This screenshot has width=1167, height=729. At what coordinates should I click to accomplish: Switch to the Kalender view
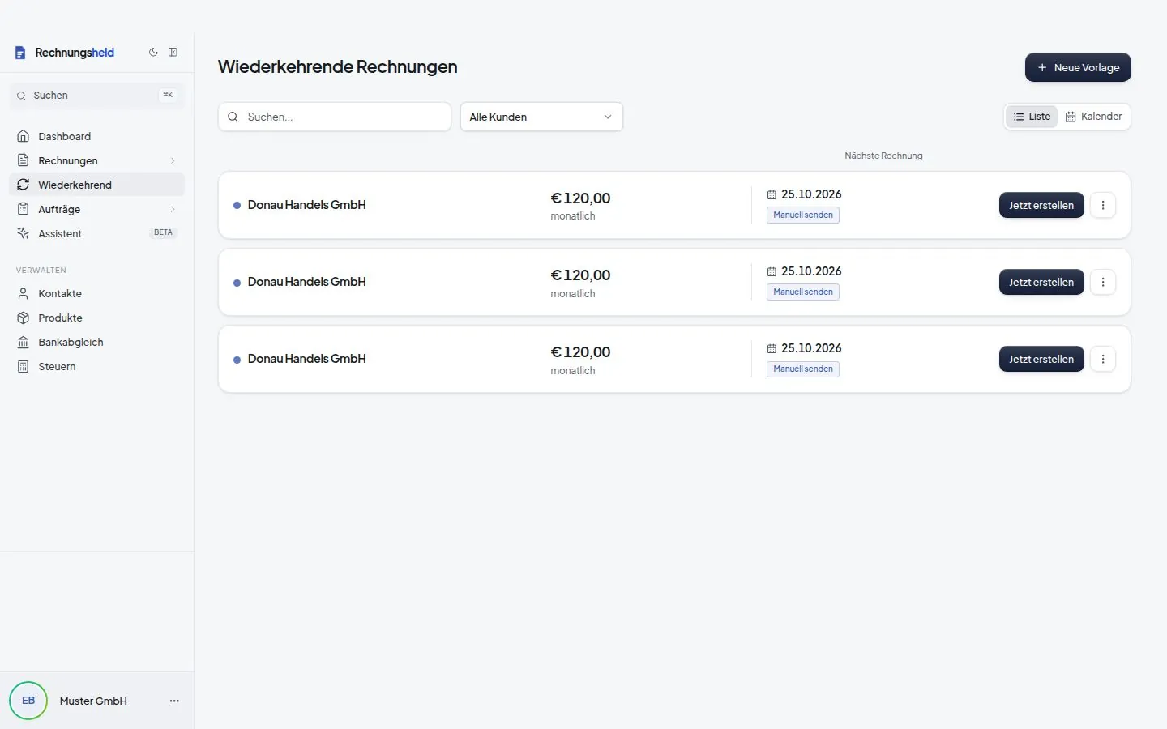point(1093,117)
